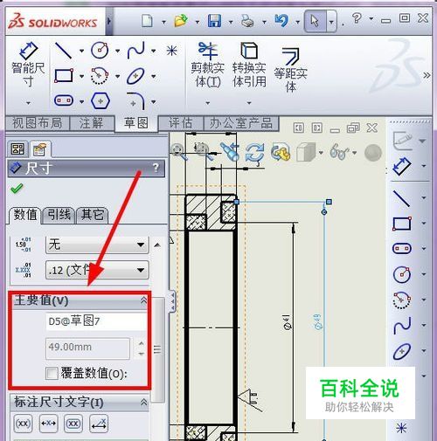This screenshot has width=437, height=441.
Task: Expand the Line tool dropdown arrow in ribbon
Action: 82,51
